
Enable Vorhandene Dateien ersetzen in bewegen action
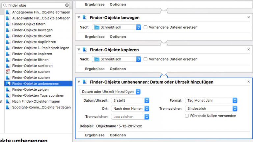click(x=145, y=27)
